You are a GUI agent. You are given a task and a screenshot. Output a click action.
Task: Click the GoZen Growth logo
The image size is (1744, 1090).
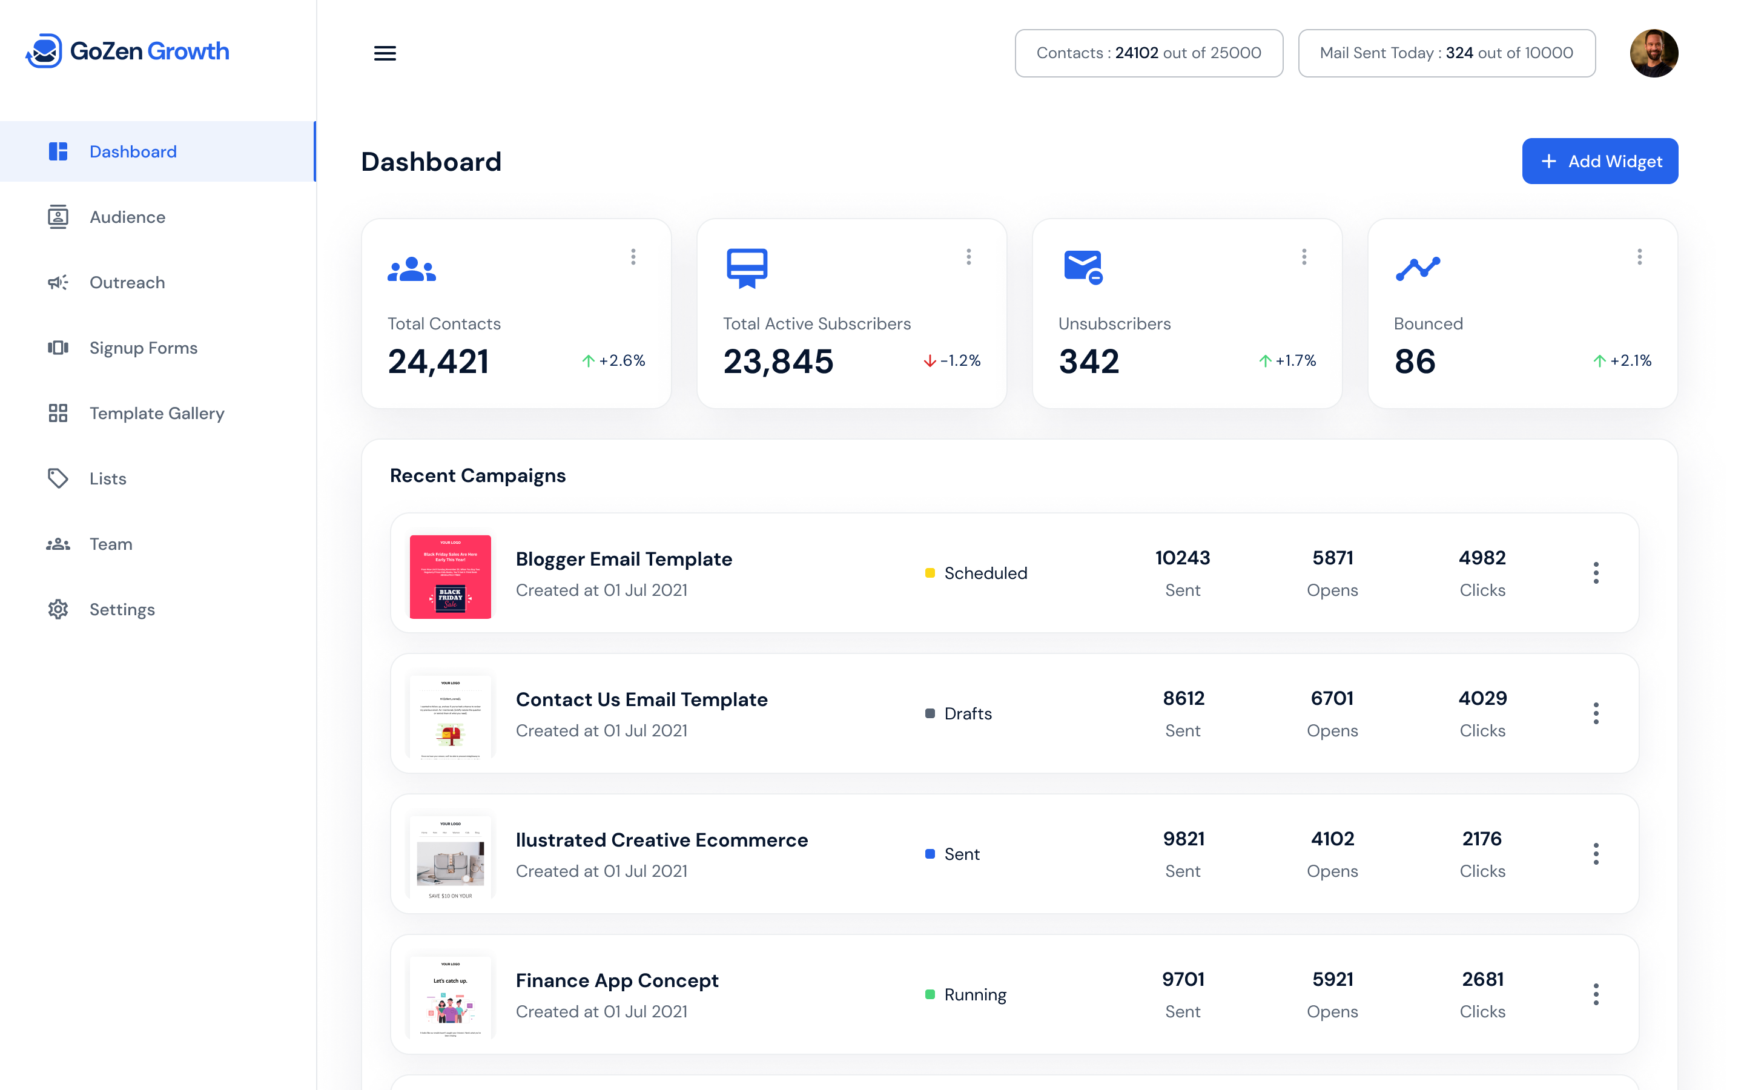coord(128,51)
